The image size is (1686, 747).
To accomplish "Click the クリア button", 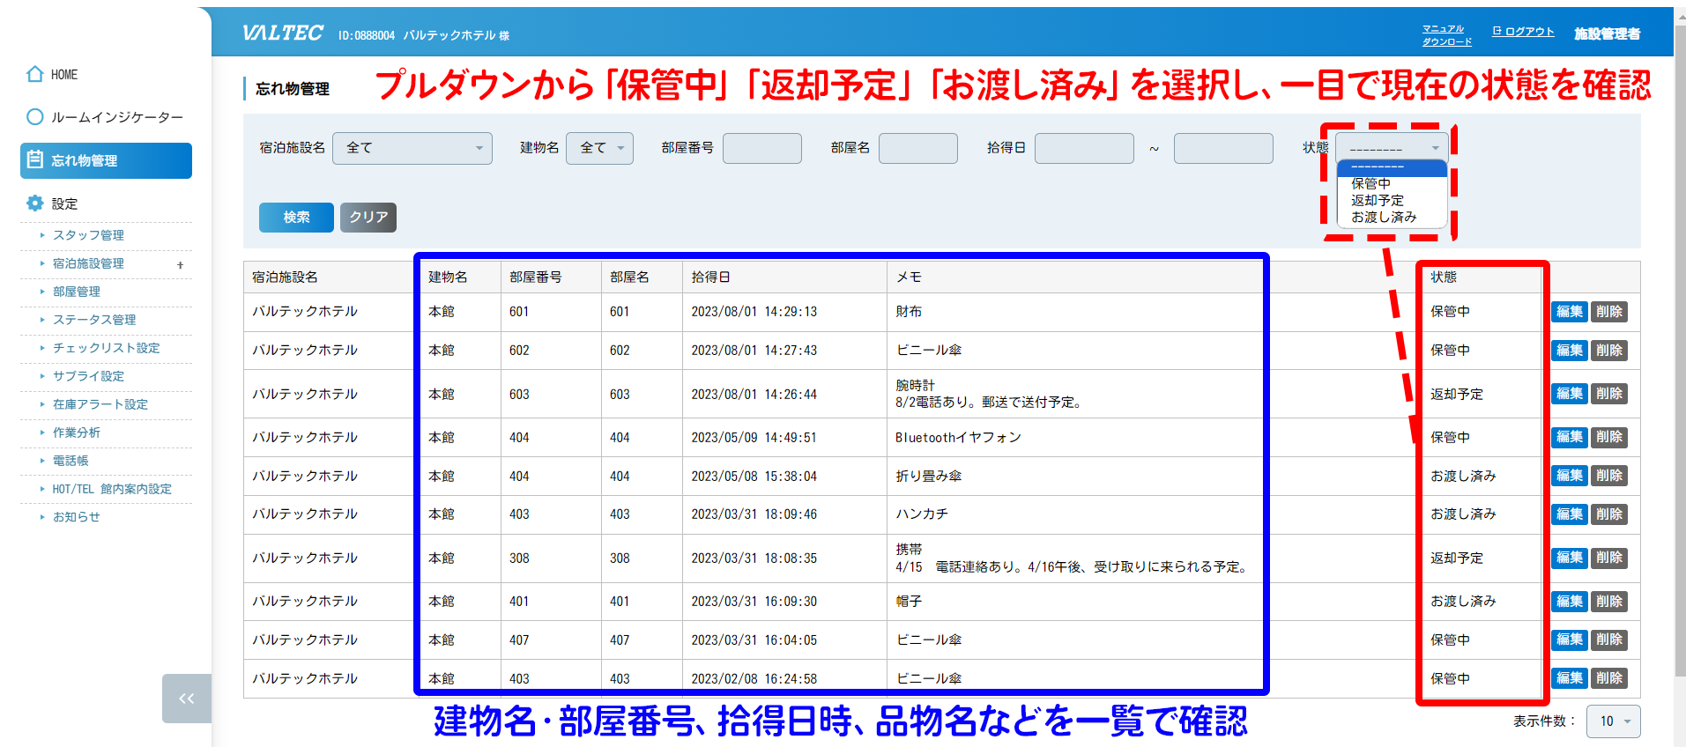I will [x=368, y=218].
